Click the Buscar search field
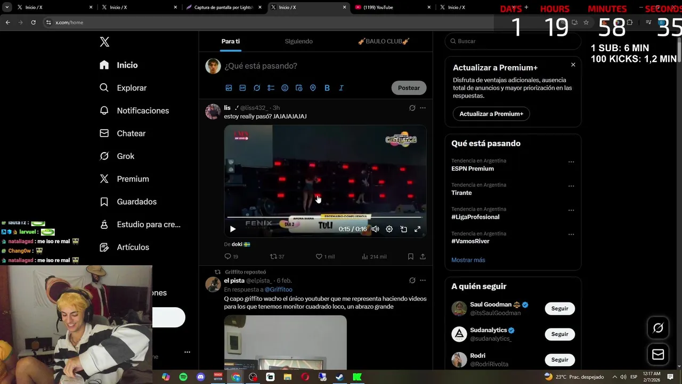 pos(513,41)
